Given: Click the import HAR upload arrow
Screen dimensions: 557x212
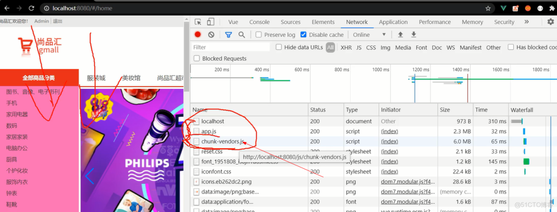Looking at the screenshot, I should (400, 35).
